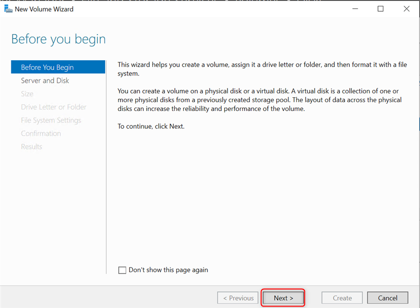This screenshot has width=420, height=308.
Task: Click the New Volume Wizard title bar icon
Action: [x=8, y=8]
